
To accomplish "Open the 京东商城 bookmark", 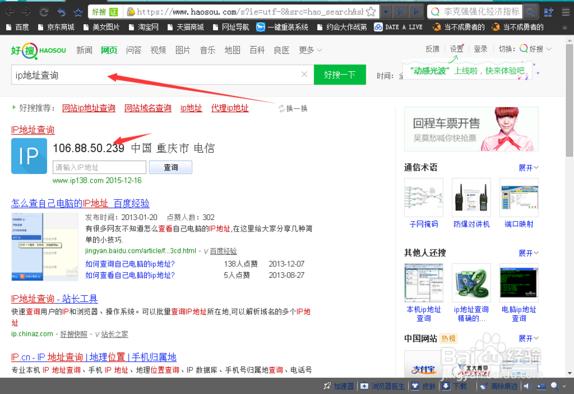I will (56, 27).
